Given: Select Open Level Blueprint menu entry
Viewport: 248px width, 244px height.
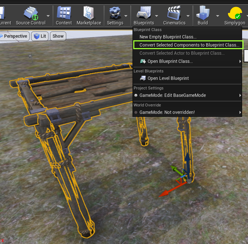Looking at the screenshot, I should (168, 78).
